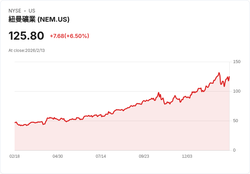Image resolution: width=250 pixels, height=174 pixels.
Task: Click the price spike just after 09/23
Action: (x=159, y=93)
